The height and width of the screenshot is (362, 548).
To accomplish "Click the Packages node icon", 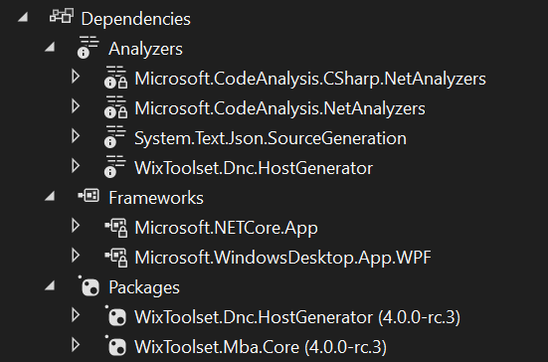I will pos(89,285).
